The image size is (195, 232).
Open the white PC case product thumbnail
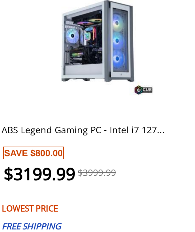(x=98, y=41)
